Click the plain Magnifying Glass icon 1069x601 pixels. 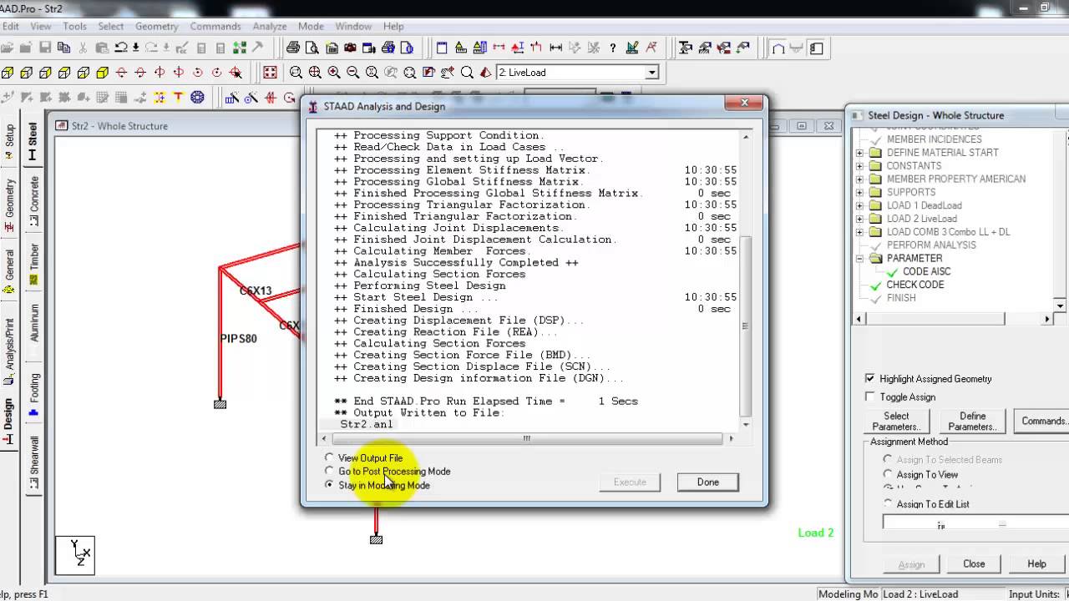(x=467, y=73)
